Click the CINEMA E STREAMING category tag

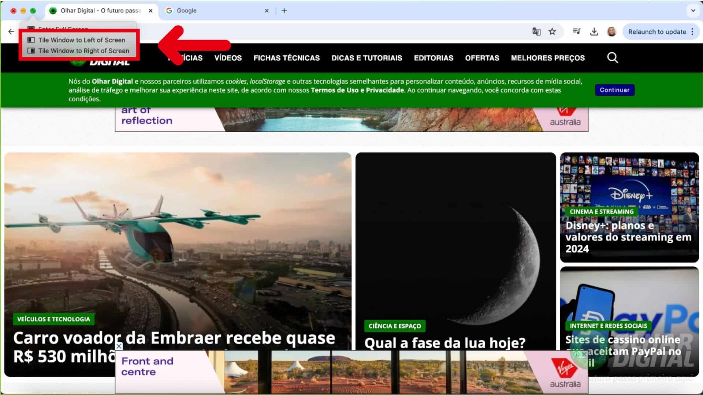[x=601, y=211]
